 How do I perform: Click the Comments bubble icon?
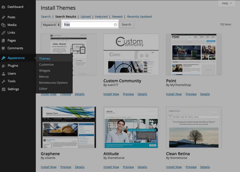(3, 48)
